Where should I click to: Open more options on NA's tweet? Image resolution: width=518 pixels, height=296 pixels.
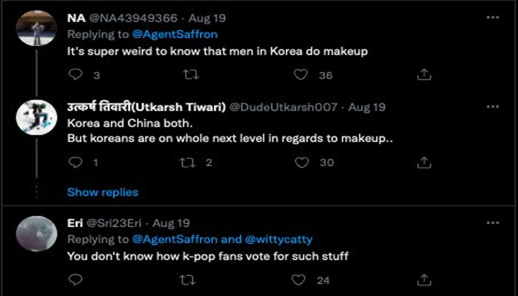tap(491, 17)
